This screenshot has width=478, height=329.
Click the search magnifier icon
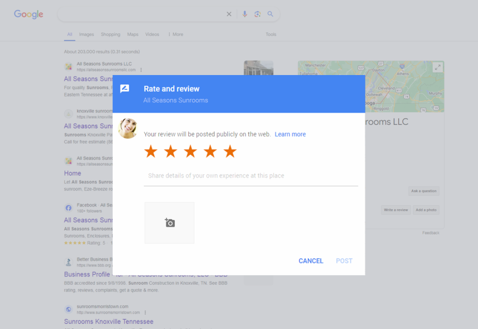click(270, 14)
